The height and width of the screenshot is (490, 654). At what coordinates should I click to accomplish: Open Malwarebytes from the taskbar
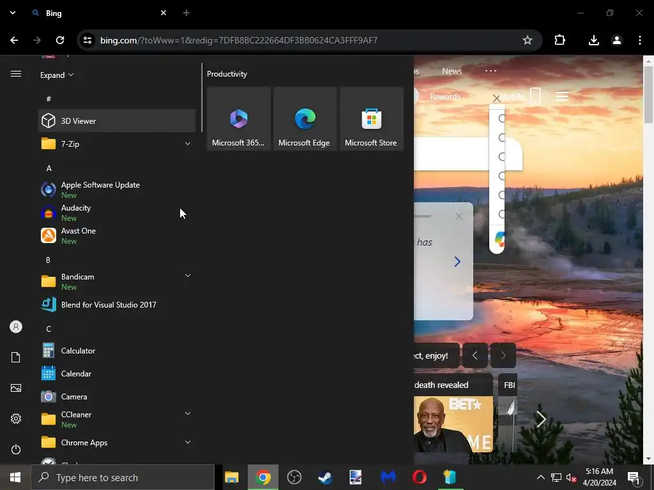pyautogui.click(x=388, y=477)
